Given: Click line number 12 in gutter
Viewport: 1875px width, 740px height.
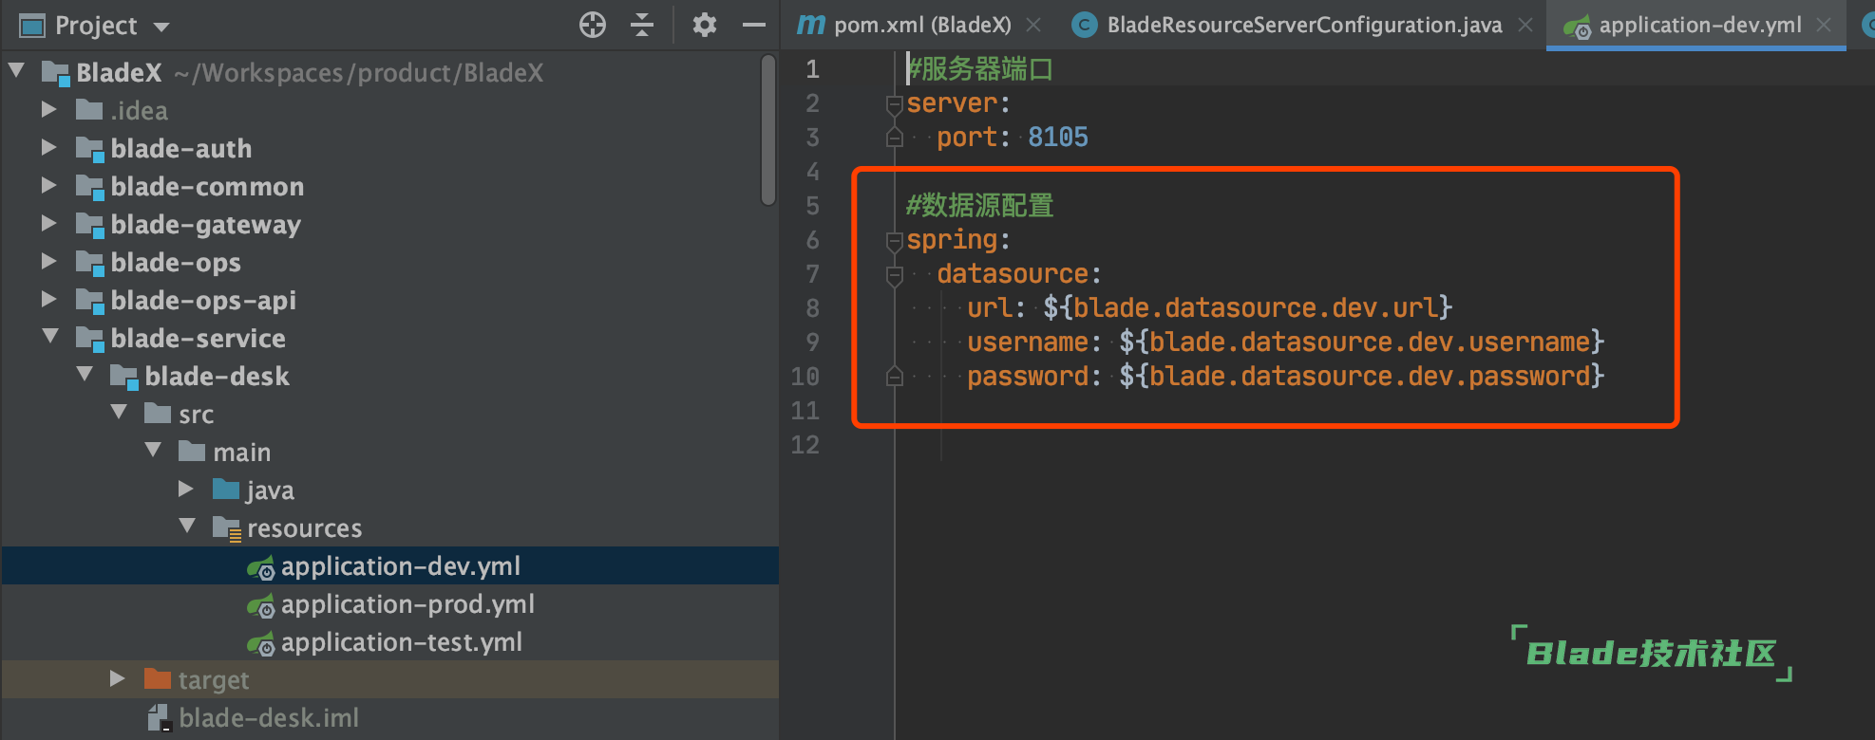Looking at the screenshot, I should tap(805, 445).
